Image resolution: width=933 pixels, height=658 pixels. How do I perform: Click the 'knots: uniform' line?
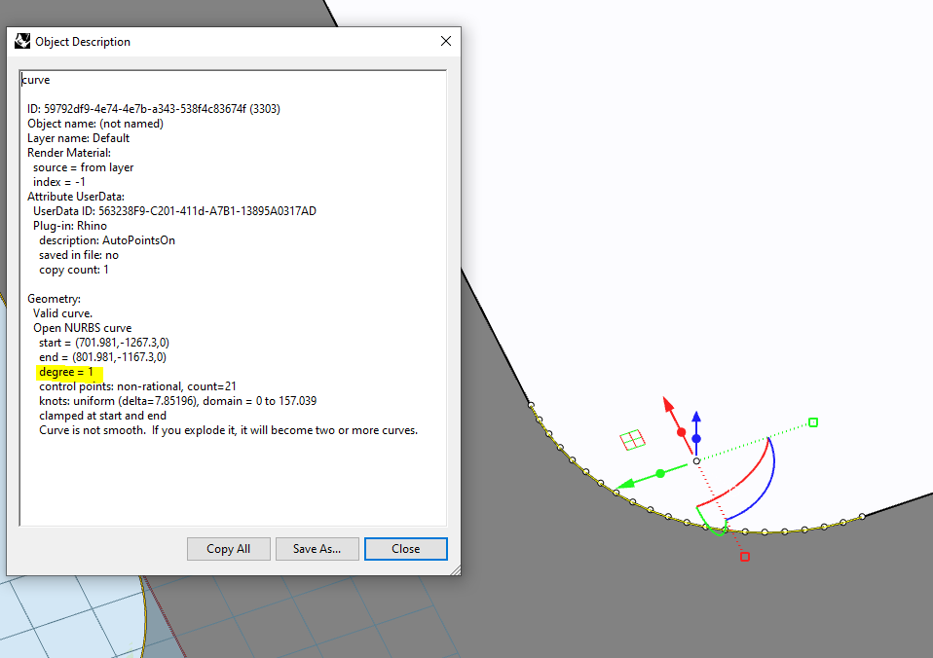point(178,401)
